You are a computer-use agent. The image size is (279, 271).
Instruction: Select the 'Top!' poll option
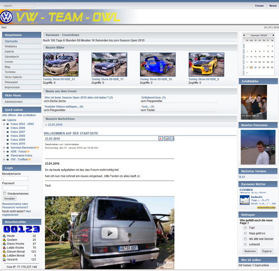coord(245,228)
